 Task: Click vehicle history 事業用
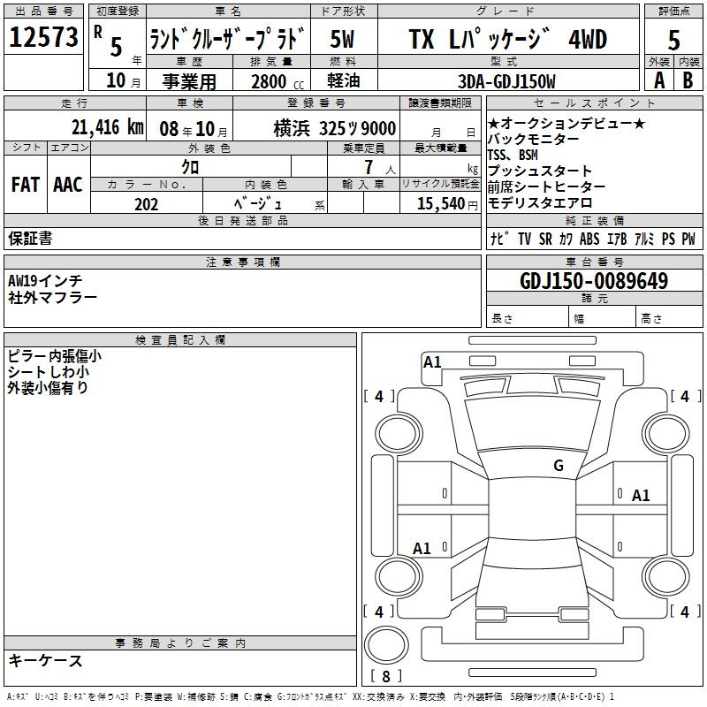click(x=189, y=81)
